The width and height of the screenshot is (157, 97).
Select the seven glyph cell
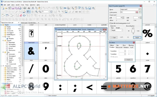coord(147,68)
